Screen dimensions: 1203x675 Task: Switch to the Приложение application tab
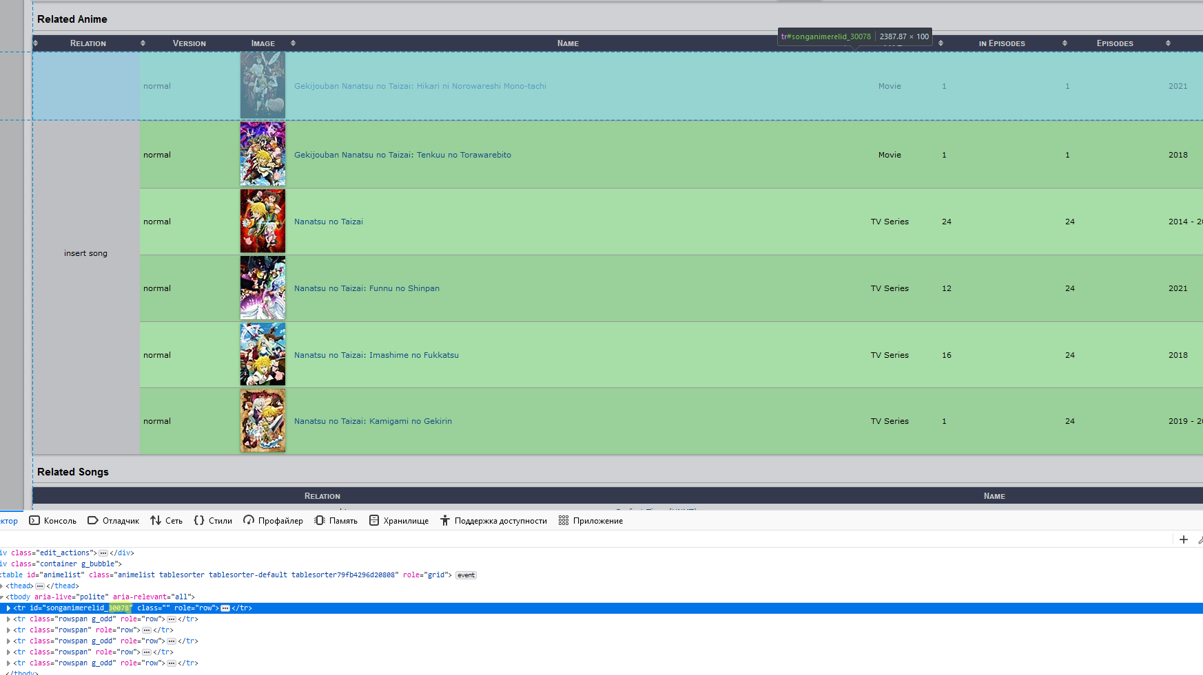[x=591, y=521]
